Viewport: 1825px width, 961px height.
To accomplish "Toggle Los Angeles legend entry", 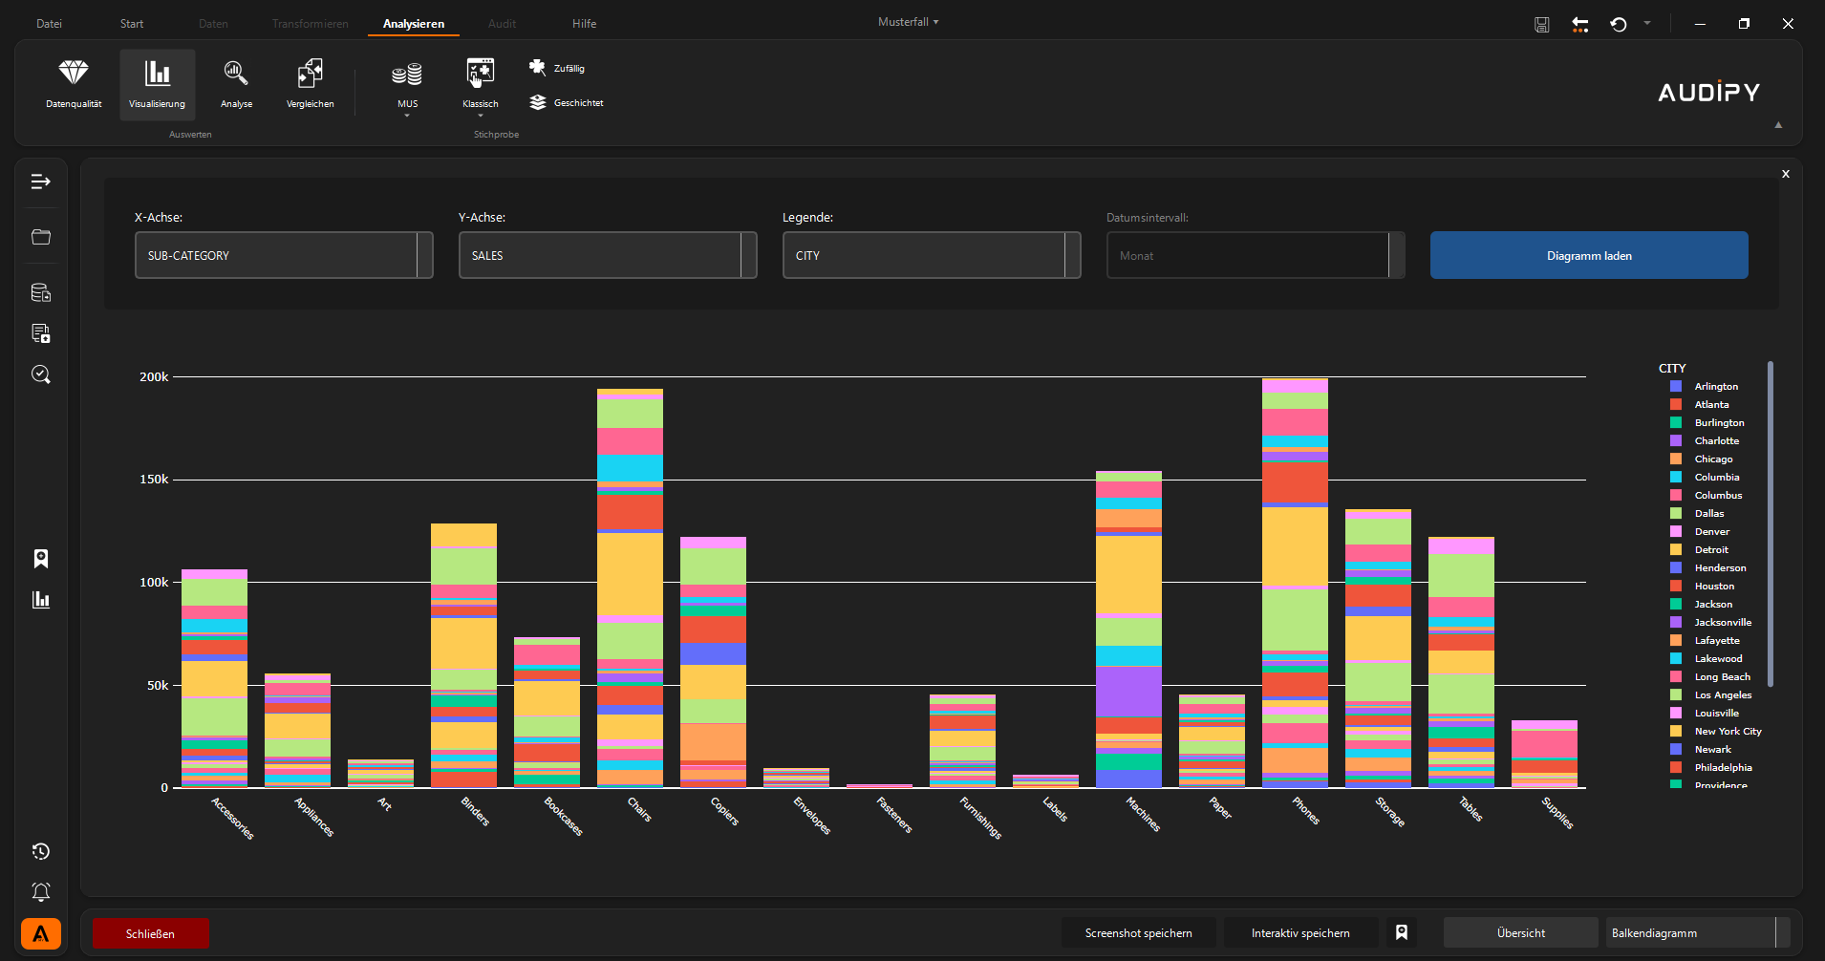I will (1722, 695).
